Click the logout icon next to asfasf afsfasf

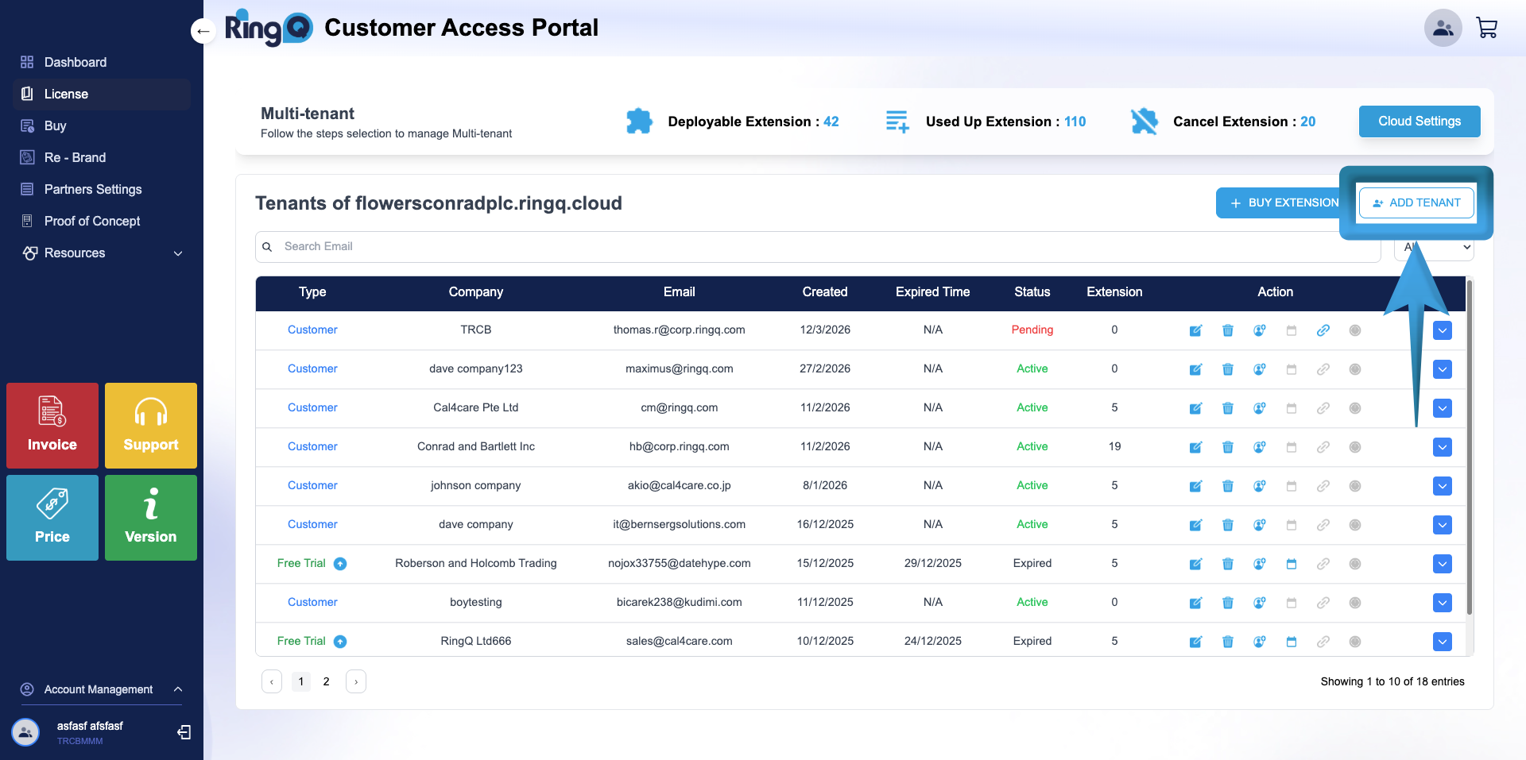(184, 732)
